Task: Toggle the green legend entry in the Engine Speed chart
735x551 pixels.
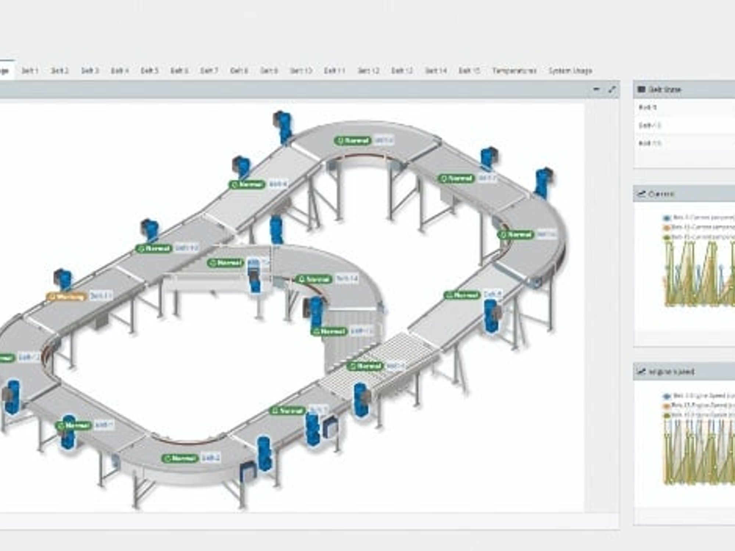Action: click(x=698, y=415)
